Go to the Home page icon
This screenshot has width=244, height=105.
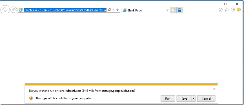pos(221,10)
